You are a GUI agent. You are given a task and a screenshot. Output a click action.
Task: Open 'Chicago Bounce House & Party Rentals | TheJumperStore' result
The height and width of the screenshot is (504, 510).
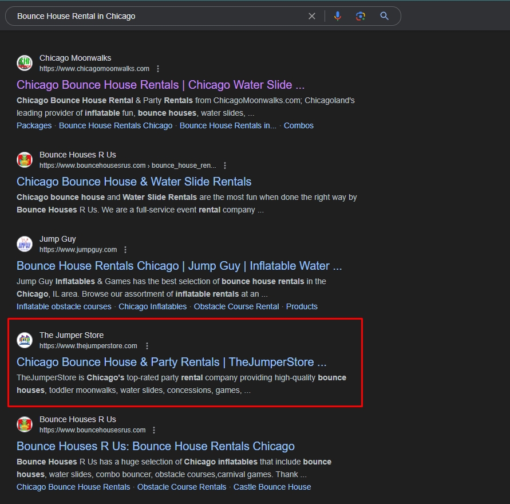pos(171,362)
